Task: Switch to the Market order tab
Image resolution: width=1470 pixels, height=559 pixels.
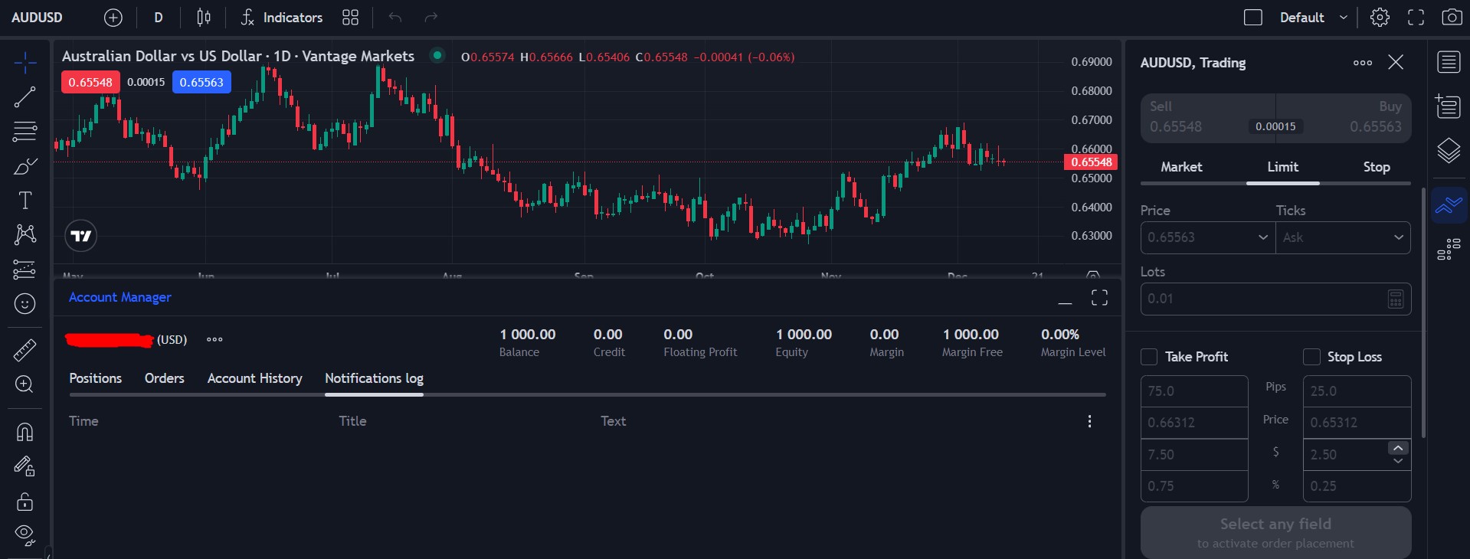Action: [x=1180, y=167]
